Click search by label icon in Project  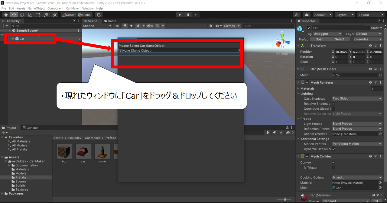point(275,133)
